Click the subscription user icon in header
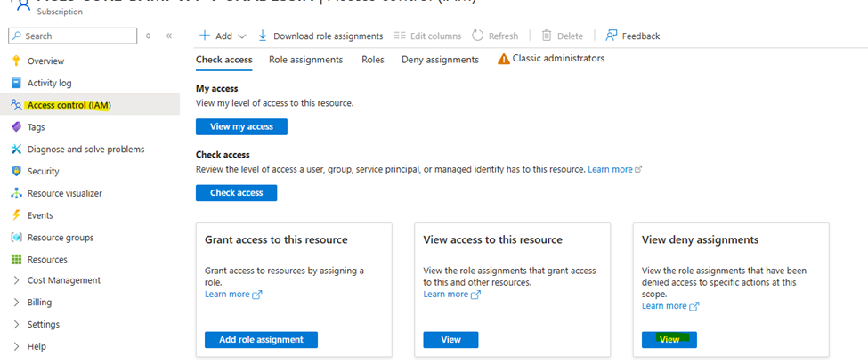The width and height of the screenshot is (868, 364). click(x=23, y=5)
